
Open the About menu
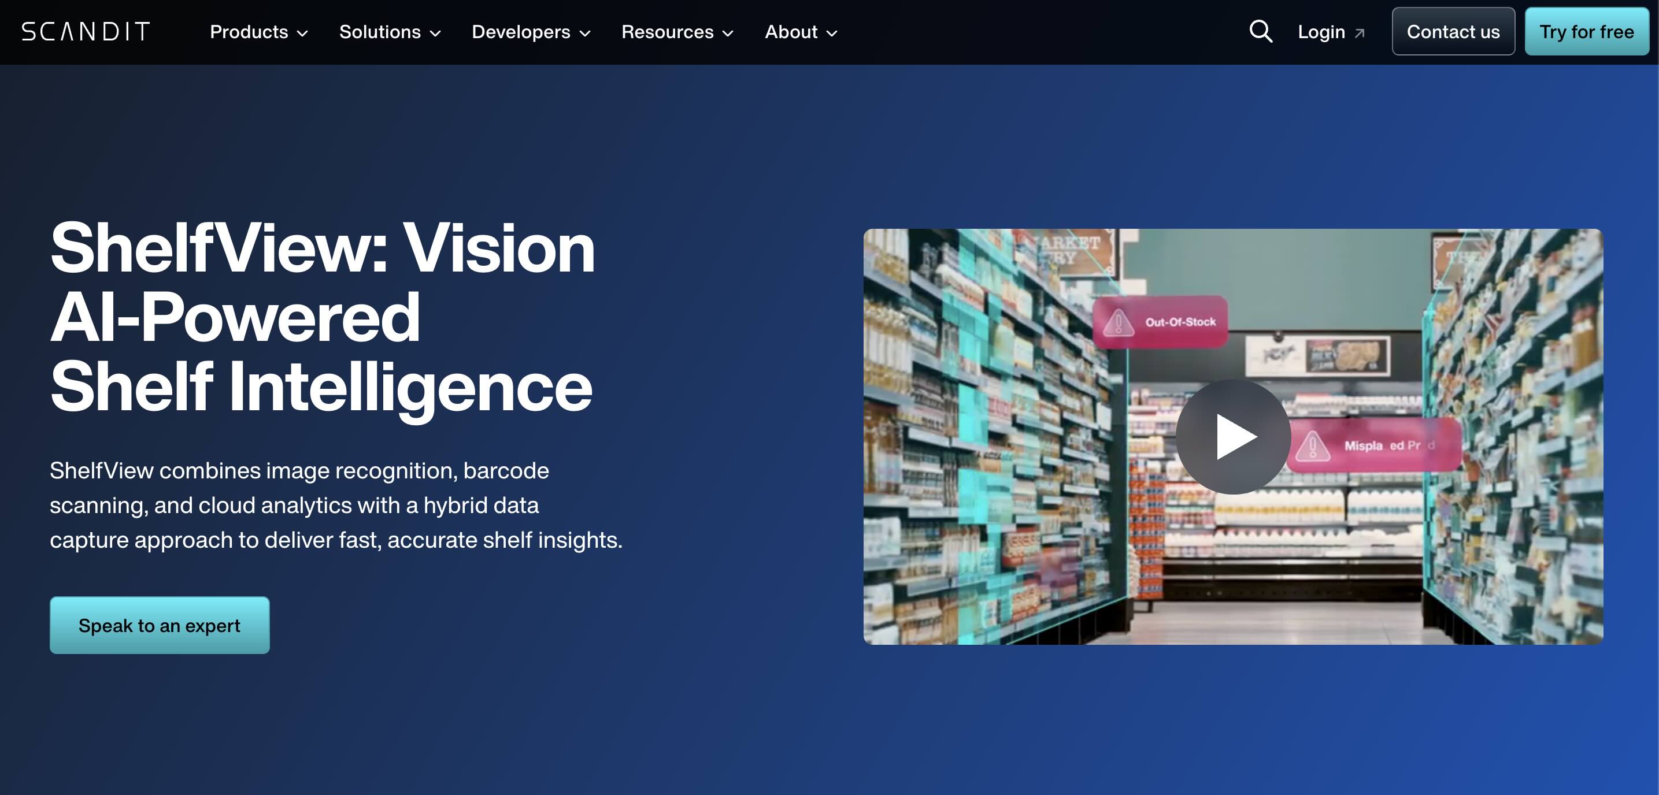(801, 32)
